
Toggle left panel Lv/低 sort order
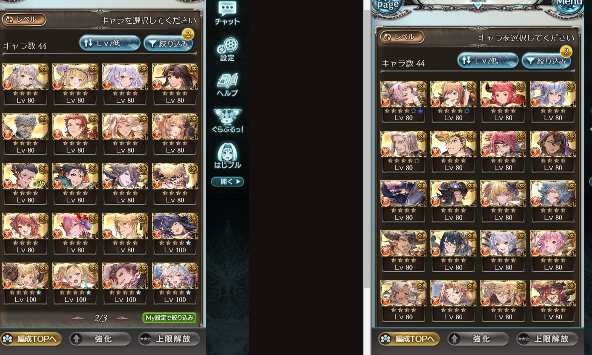[x=110, y=43]
